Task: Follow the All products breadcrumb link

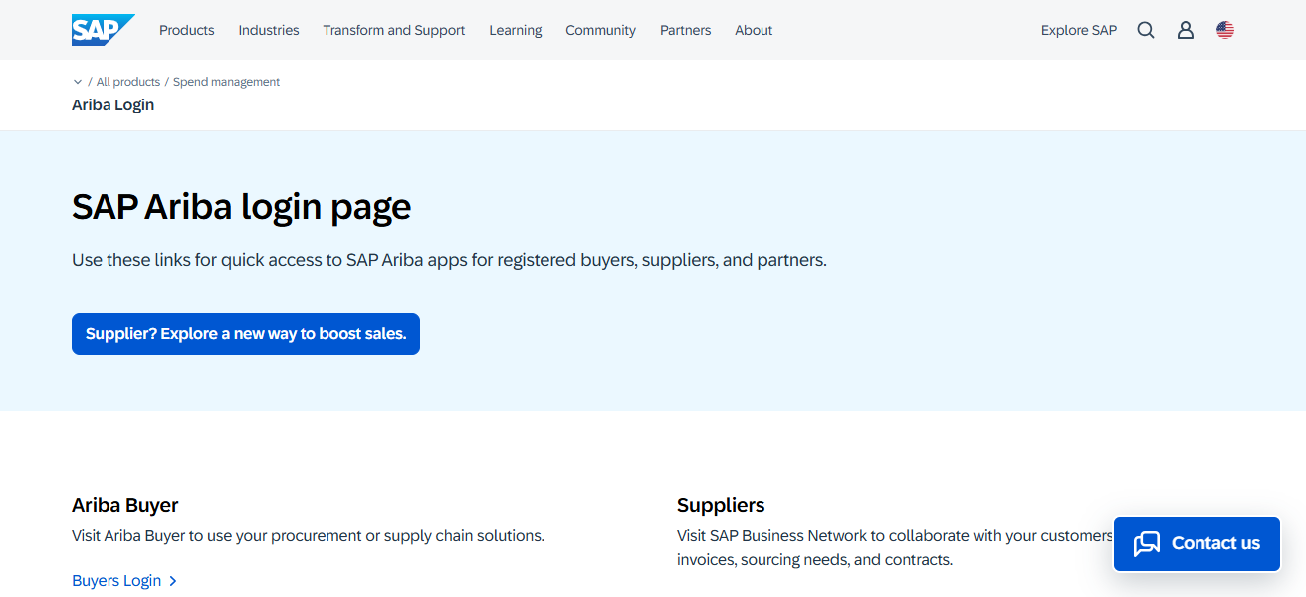Action: (x=127, y=82)
